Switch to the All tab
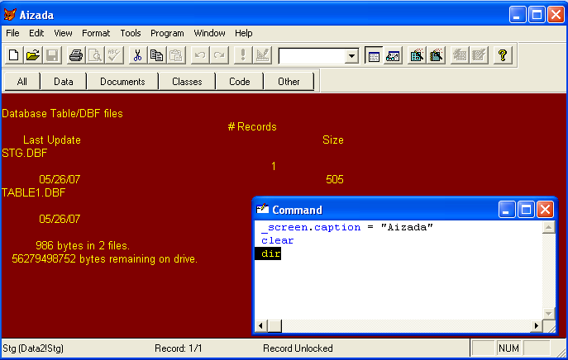The image size is (568, 360). [21, 82]
